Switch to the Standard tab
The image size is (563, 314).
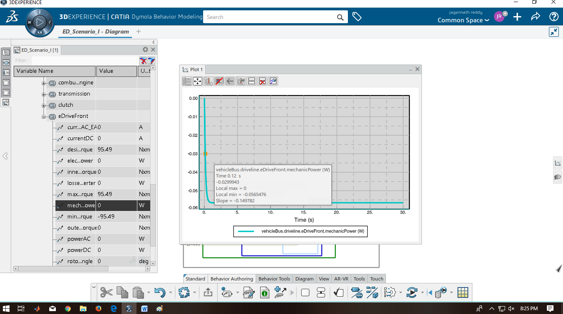pyautogui.click(x=195, y=279)
